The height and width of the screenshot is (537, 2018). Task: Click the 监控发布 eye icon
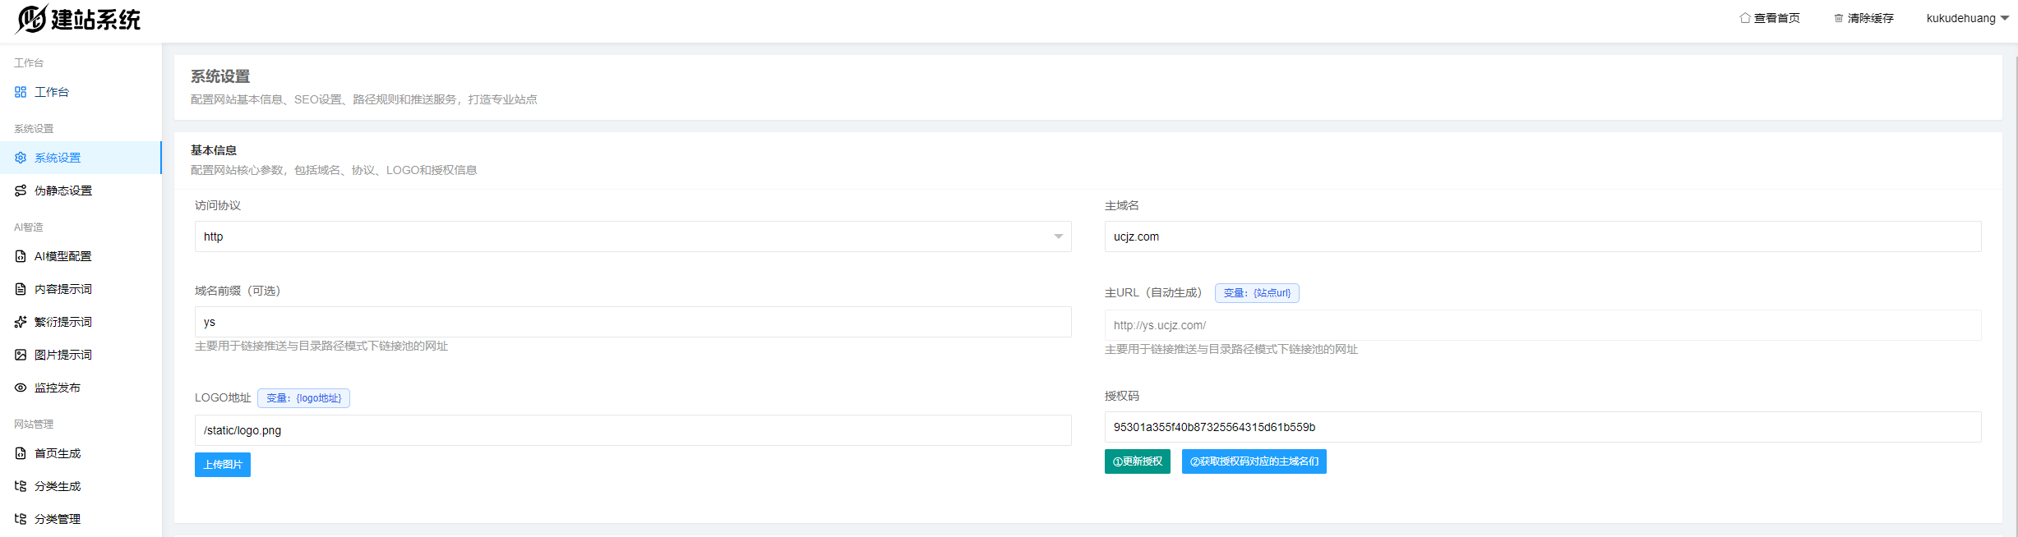coord(21,388)
